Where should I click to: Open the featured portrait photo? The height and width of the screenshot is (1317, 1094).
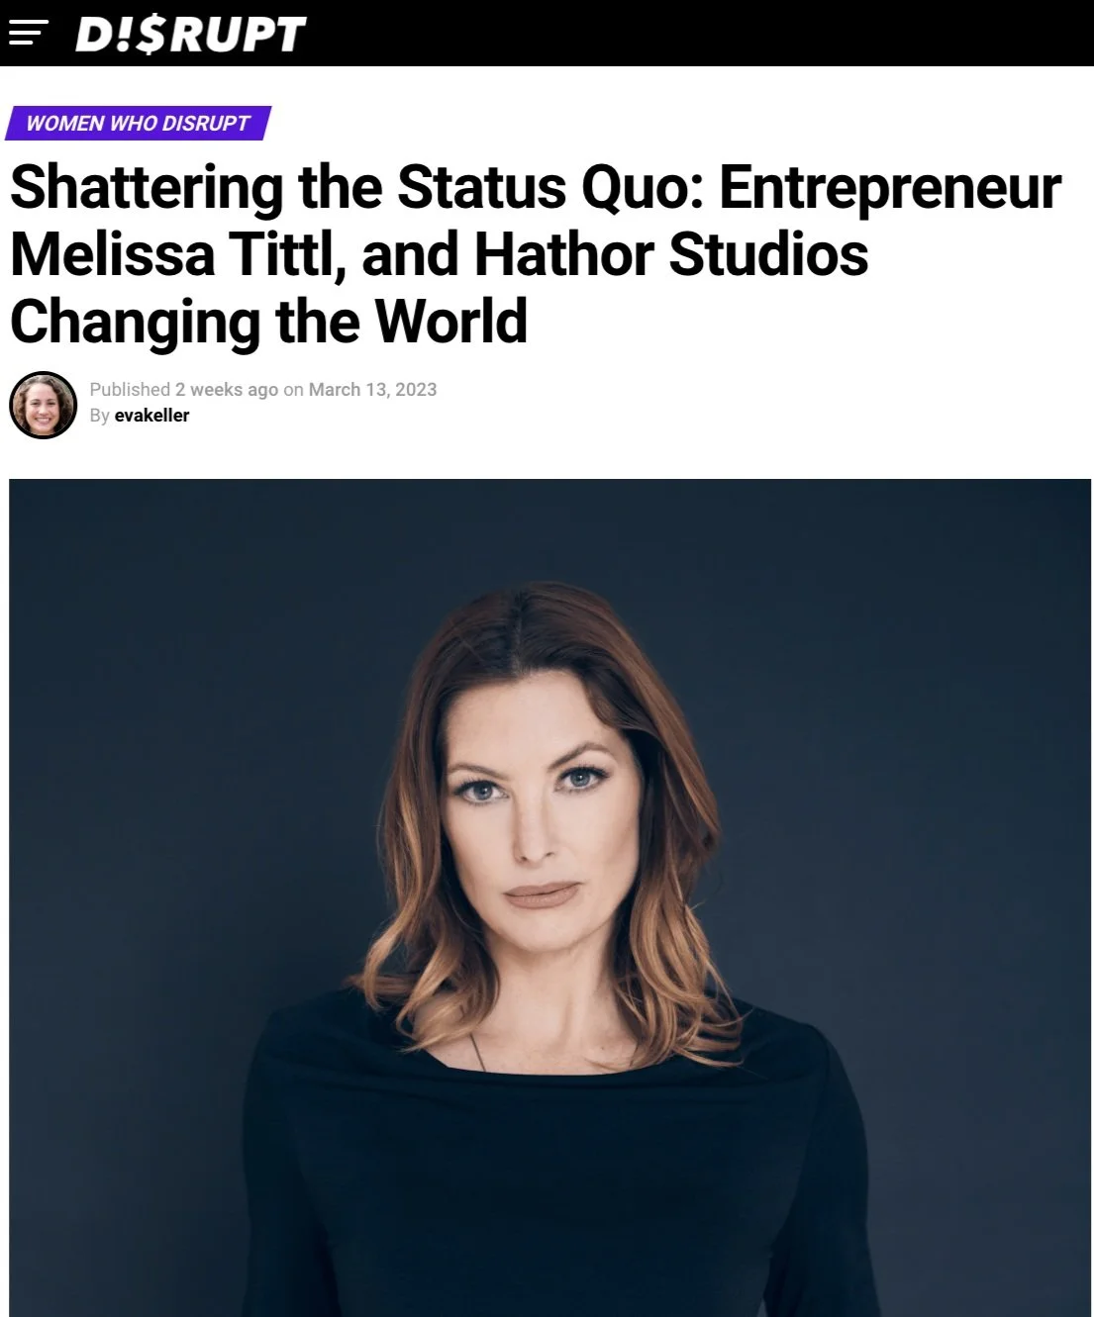click(549, 897)
